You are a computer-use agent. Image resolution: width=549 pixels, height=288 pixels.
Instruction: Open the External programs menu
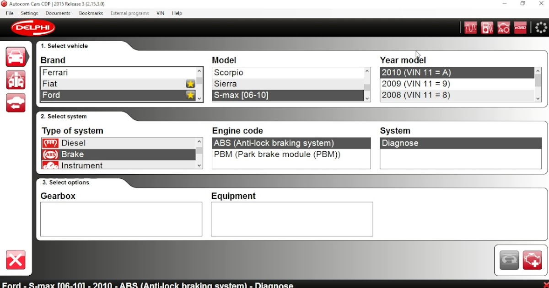pos(130,13)
